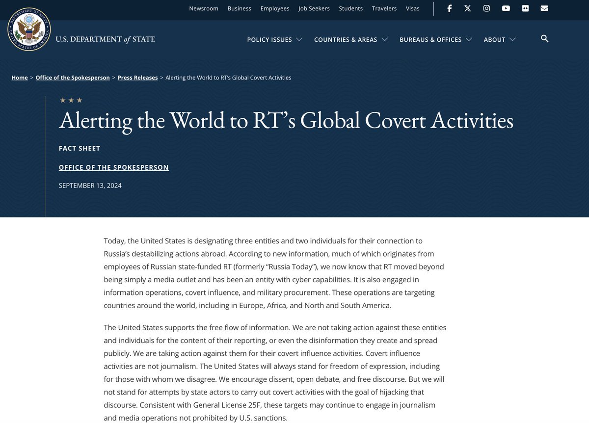Expand the Countries & Areas chevron

[384, 39]
